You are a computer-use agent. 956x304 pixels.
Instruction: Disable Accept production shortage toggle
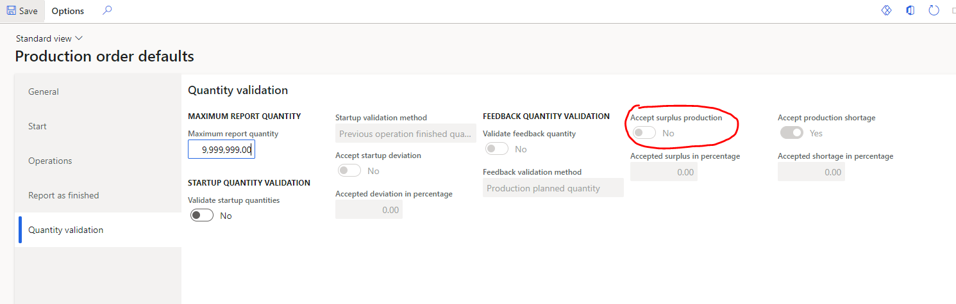click(792, 132)
